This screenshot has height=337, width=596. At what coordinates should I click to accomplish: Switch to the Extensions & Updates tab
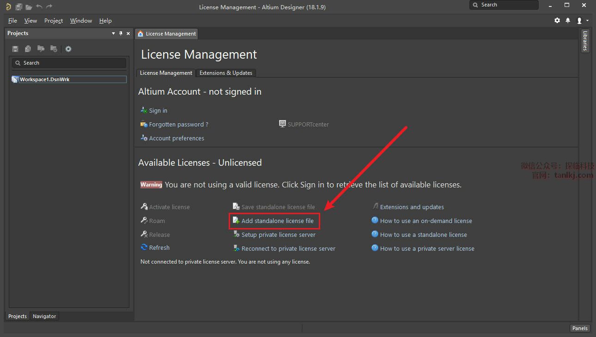pos(226,73)
